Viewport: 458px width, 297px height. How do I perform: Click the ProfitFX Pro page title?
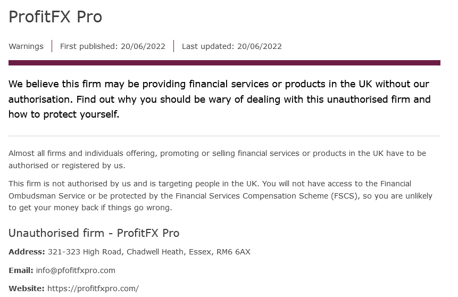(x=55, y=16)
